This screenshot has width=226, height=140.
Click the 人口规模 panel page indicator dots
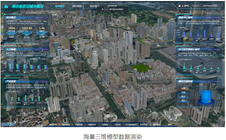click(26, 72)
